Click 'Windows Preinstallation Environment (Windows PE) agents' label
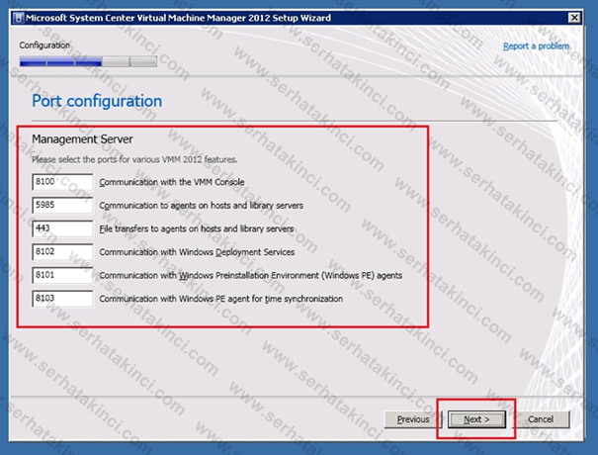The width and height of the screenshot is (598, 455). 250,275
